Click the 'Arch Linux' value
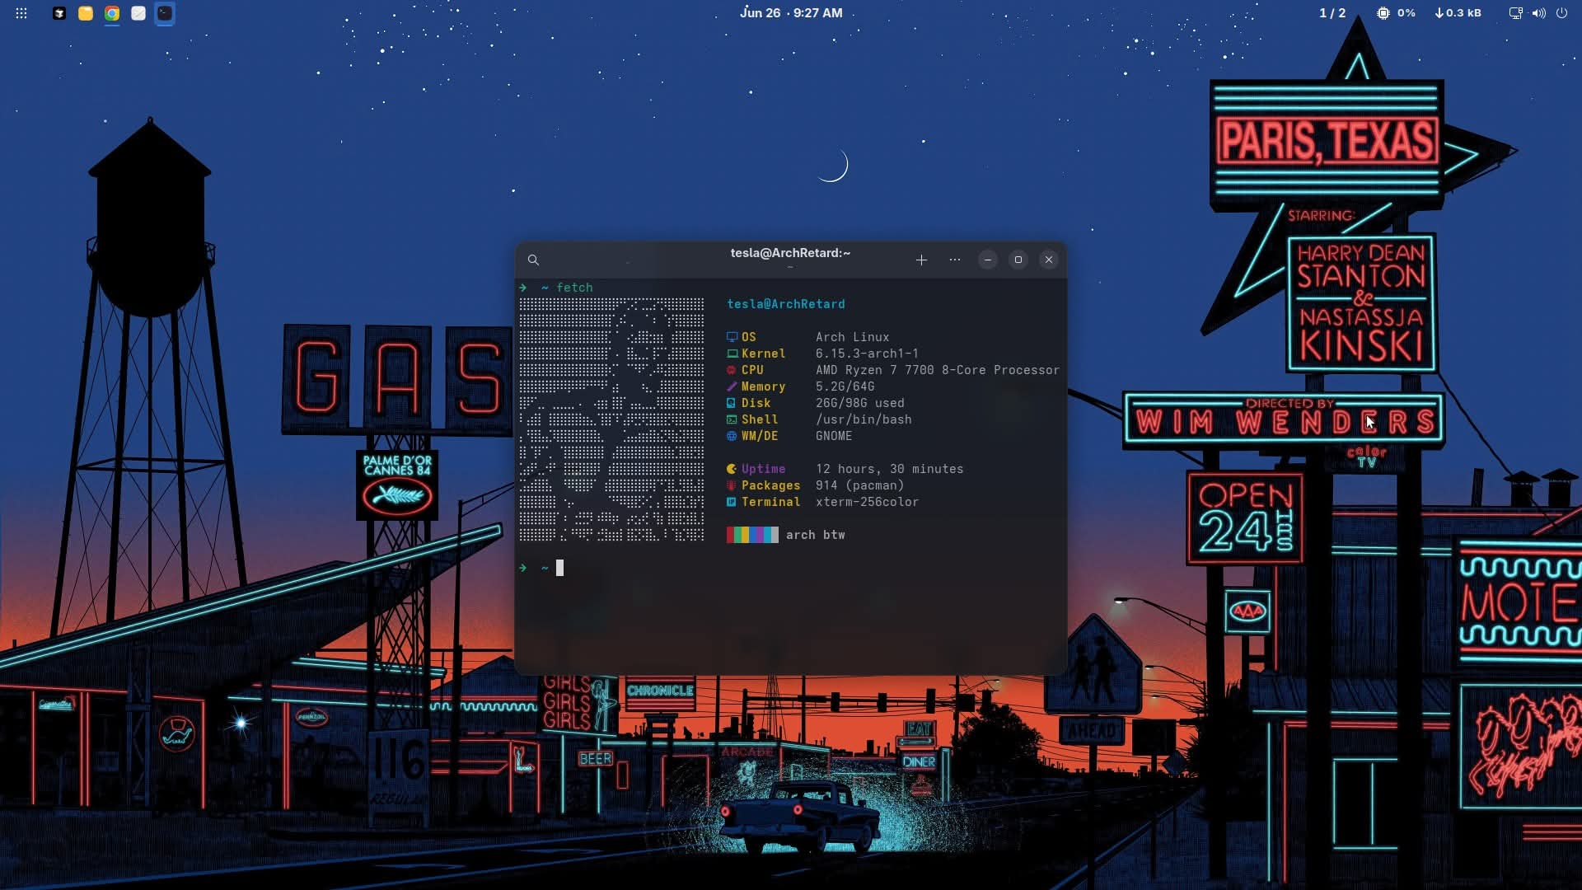This screenshot has width=1582, height=890. coord(853,337)
